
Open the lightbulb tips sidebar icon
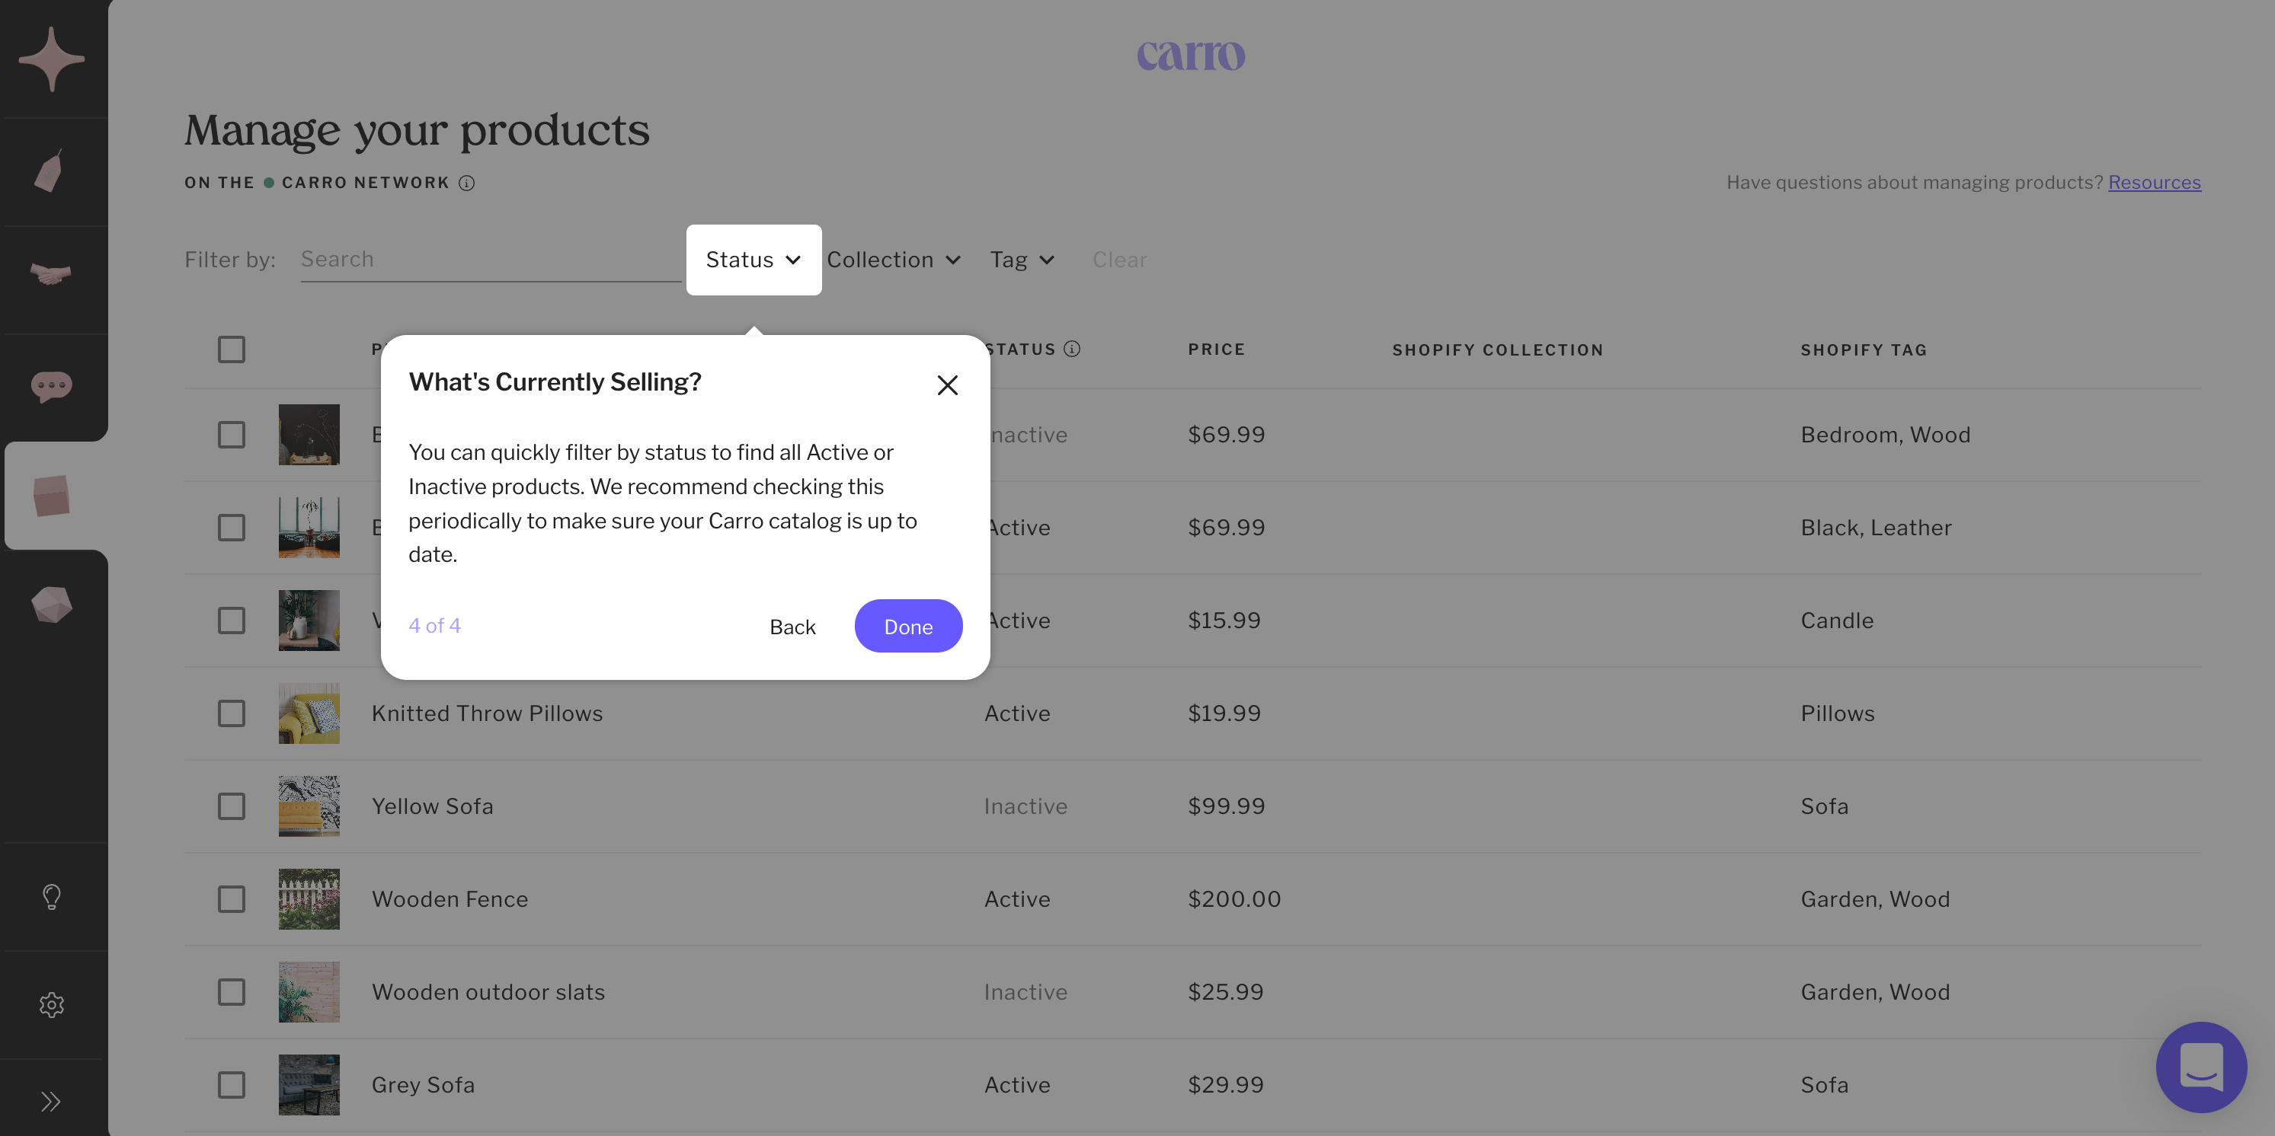tap(51, 897)
